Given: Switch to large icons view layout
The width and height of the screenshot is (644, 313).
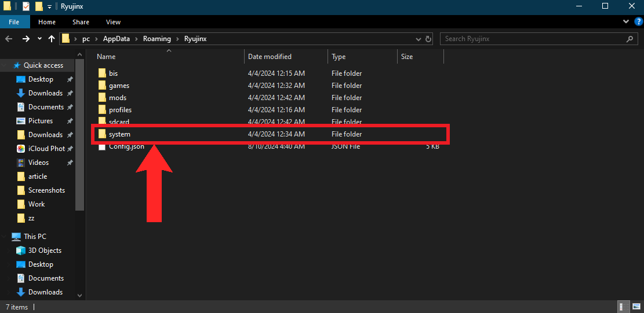Looking at the screenshot, I should point(636,307).
